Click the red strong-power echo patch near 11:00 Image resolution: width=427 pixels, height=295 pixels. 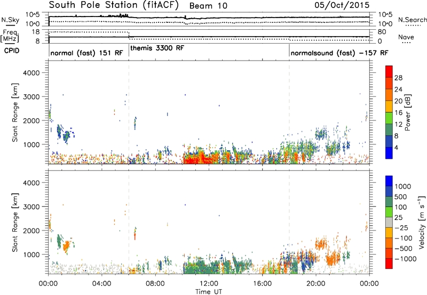click(201, 158)
